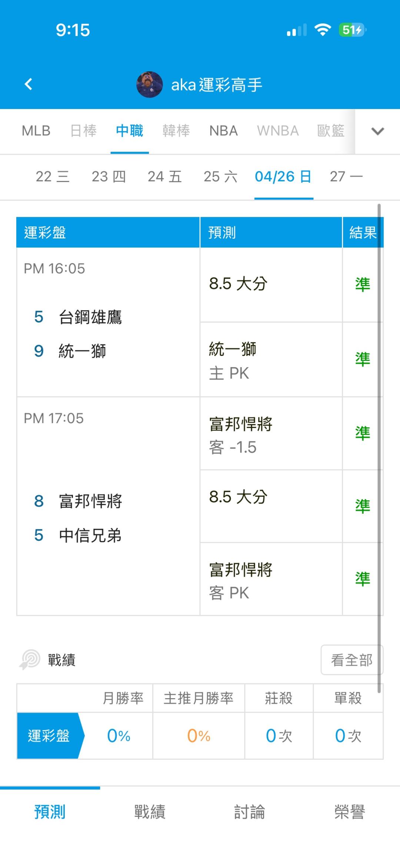
Task: Open the 戰績 bottom tab
Action: click(150, 812)
